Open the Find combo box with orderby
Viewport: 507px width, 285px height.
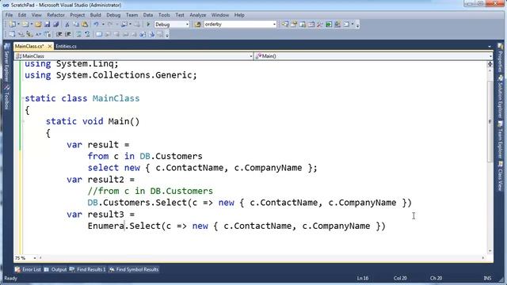[240, 25]
